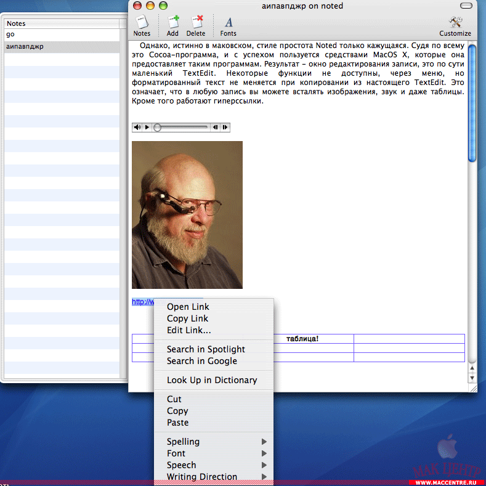Click the green zoom window button
The image size is (486, 486).
163,6
